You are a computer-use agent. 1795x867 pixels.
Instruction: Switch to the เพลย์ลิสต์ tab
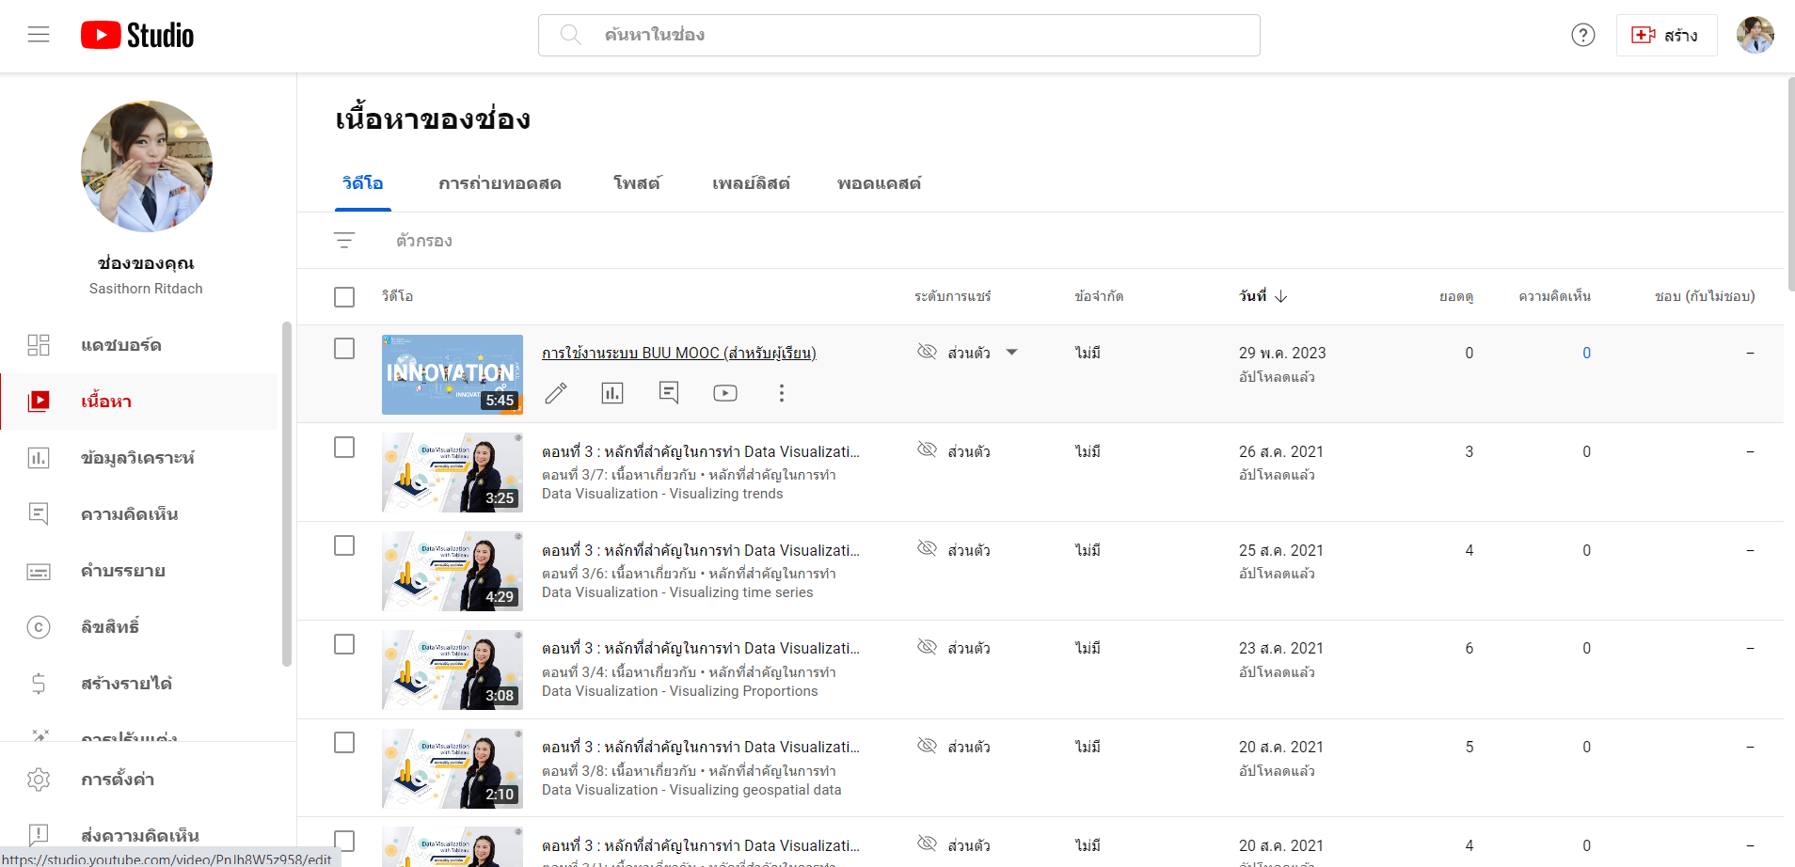pos(751,183)
